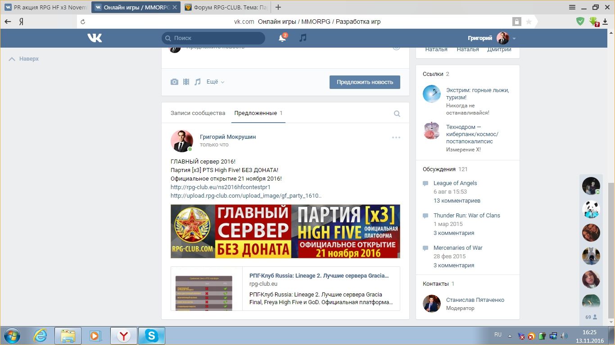Open the ГЛАВНЫЙ СЕРВЕР banner image
Image resolution: width=615 pixels, height=345 pixels.
point(285,231)
